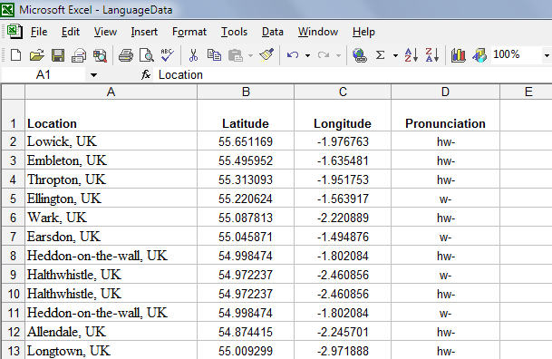This screenshot has height=359, width=552.
Task: Open the Insert menu
Action: (x=144, y=32)
